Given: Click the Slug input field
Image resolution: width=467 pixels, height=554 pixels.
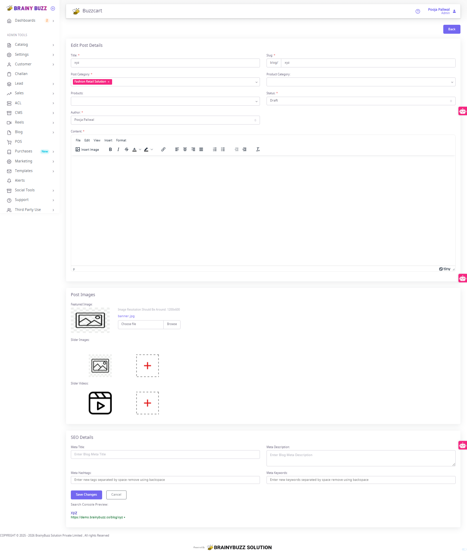Looking at the screenshot, I should pos(368,63).
